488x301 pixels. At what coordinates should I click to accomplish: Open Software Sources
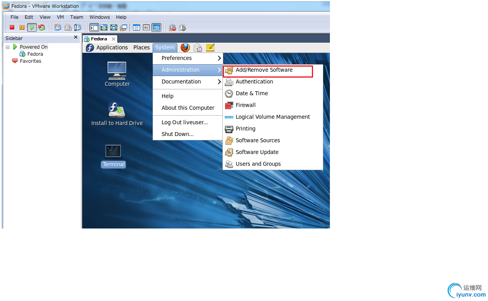(273, 140)
